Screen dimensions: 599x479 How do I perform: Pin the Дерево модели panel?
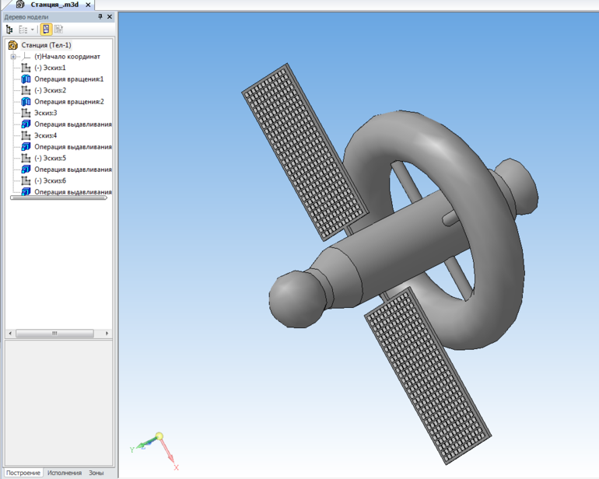pyautogui.click(x=100, y=16)
